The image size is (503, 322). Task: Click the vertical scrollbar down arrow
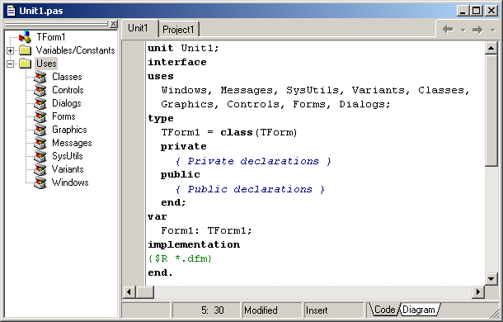[491, 278]
